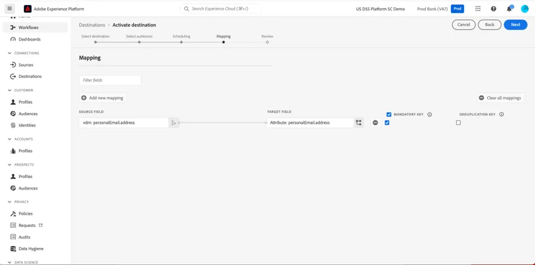
Task: Click the Workflows sidebar icon
Action: pyautogui.click(x=13, y=28)
